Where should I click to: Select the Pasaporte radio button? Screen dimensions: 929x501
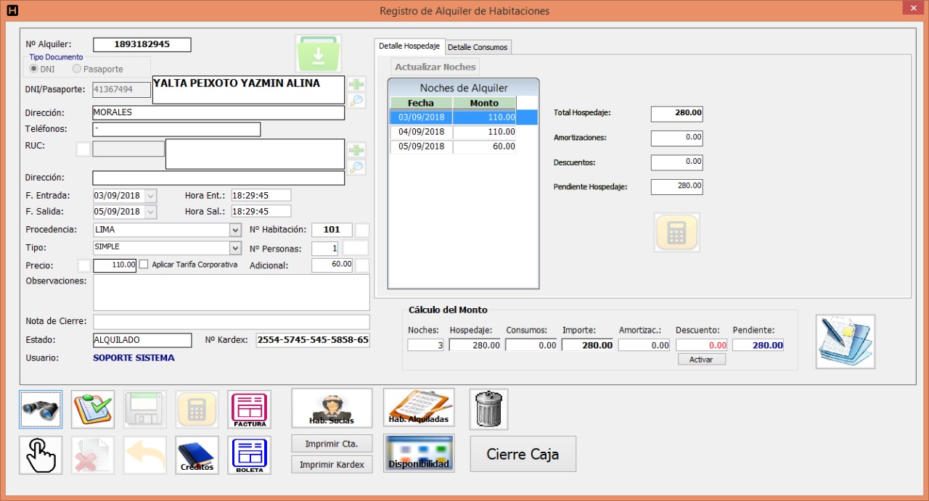(x=77, y=69)
